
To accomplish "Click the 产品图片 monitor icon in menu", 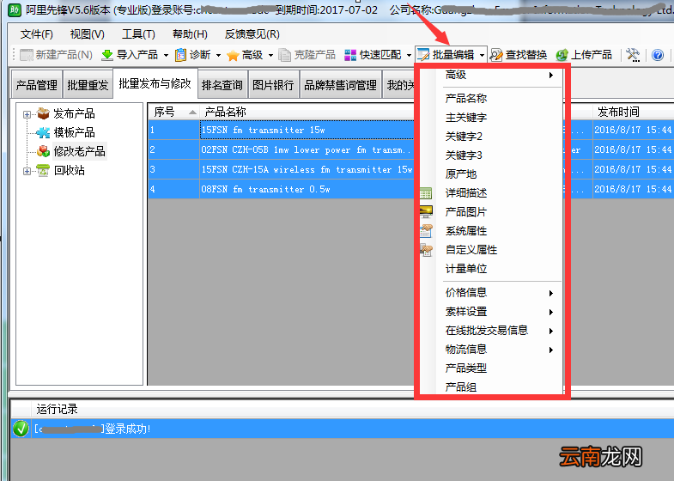I will 426,212.
